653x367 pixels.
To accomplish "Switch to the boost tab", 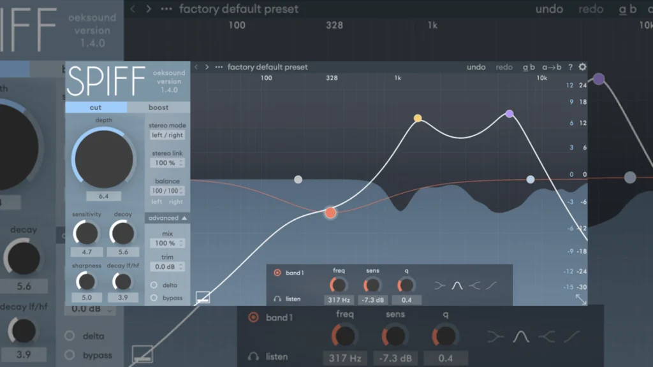I will (x=159, y=107).
